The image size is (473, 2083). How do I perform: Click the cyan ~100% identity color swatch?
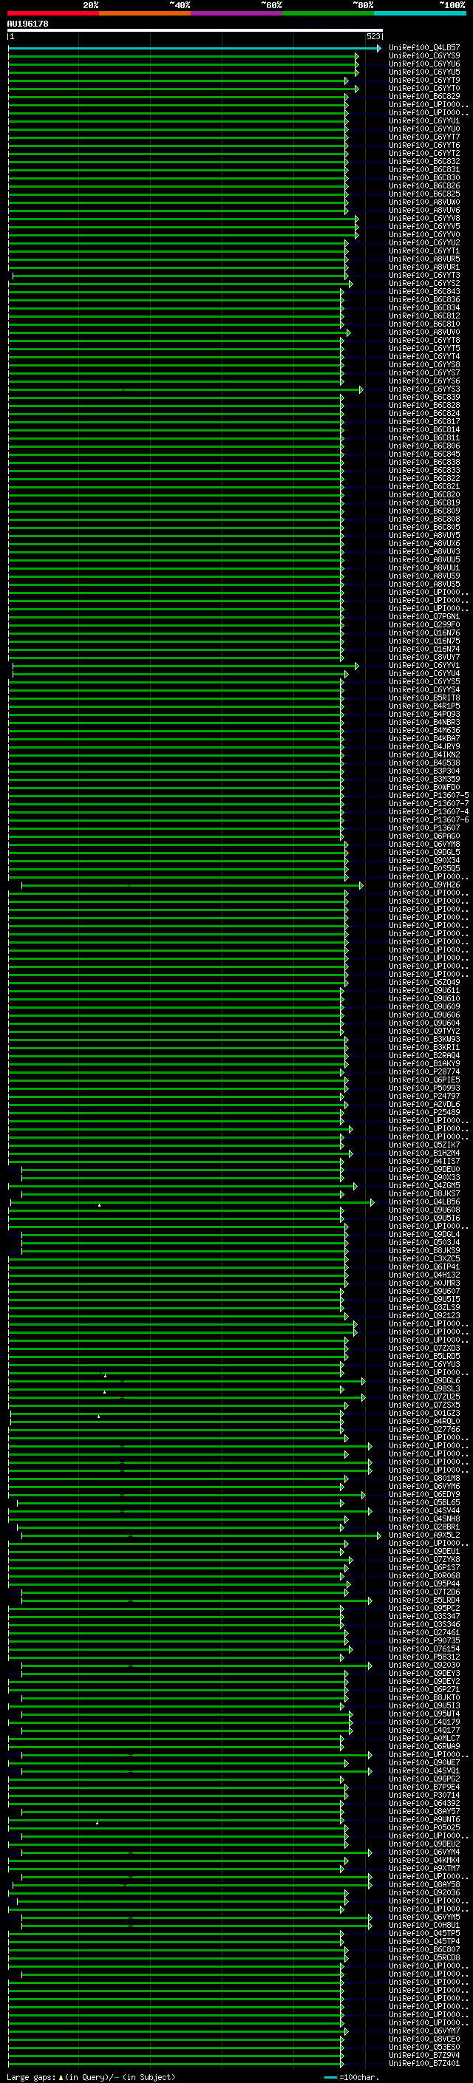click(x=420, y=13)
